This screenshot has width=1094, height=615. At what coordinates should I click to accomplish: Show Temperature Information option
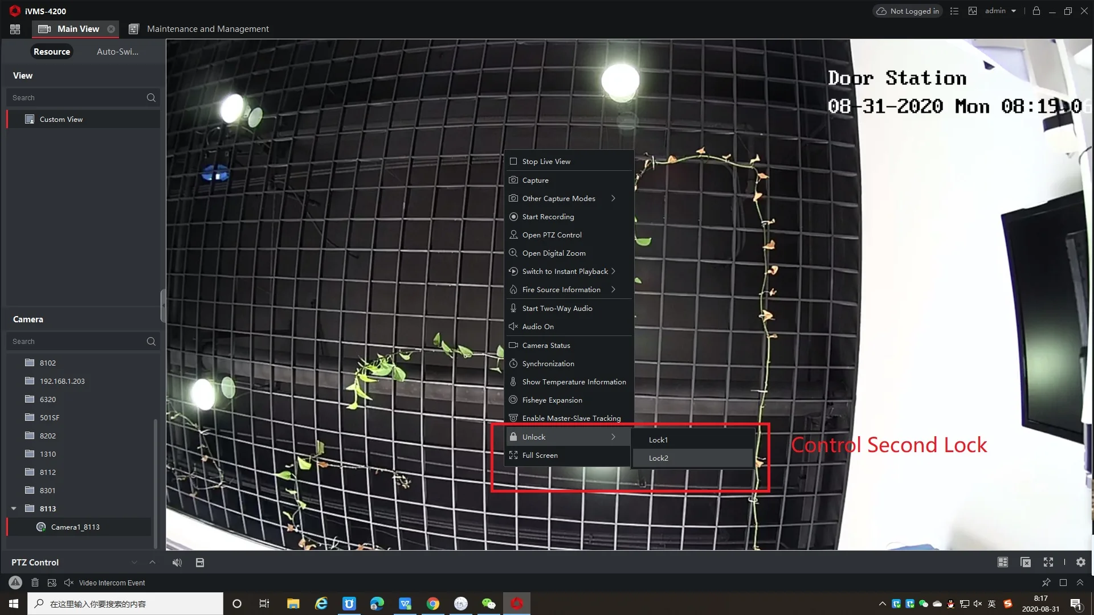click(569, 382)
